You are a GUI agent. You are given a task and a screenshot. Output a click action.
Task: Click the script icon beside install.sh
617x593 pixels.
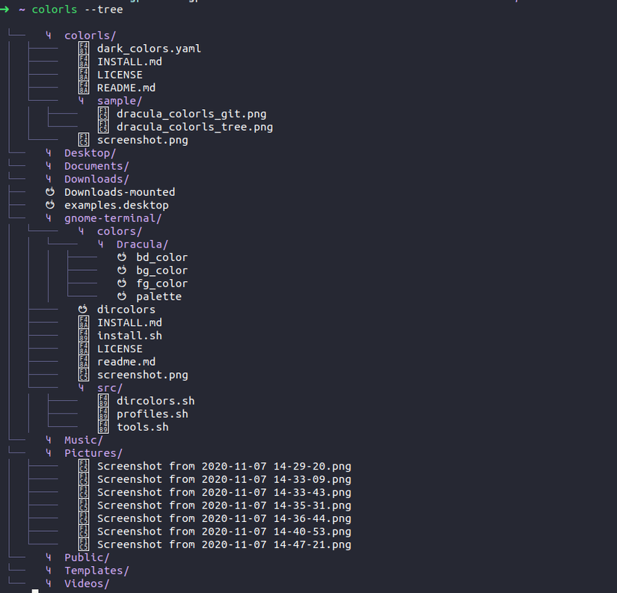coord(84,336)
